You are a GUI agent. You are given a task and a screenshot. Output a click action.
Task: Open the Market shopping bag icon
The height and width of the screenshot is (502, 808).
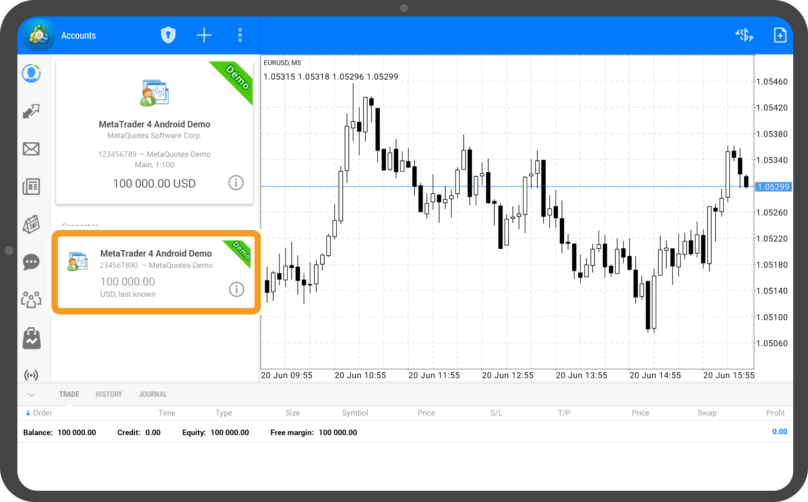click(31, 338)
